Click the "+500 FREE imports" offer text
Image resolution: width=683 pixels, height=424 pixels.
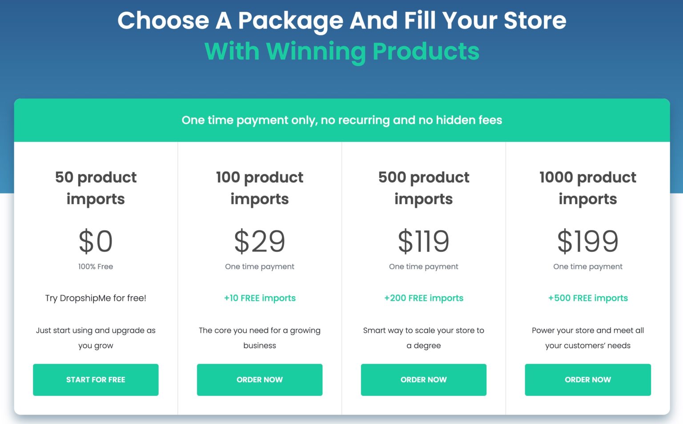pyautogui.click(x=588, y=298)
